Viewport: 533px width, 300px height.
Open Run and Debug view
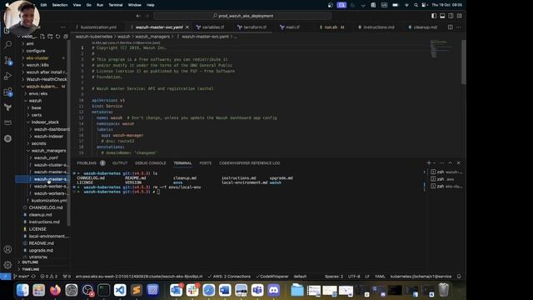point(7,76)
